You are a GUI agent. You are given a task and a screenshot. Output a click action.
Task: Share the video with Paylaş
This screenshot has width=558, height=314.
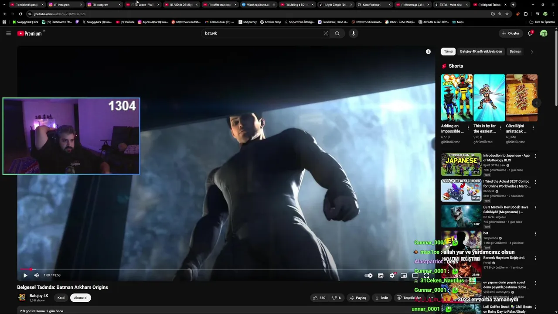pos(357,298)
